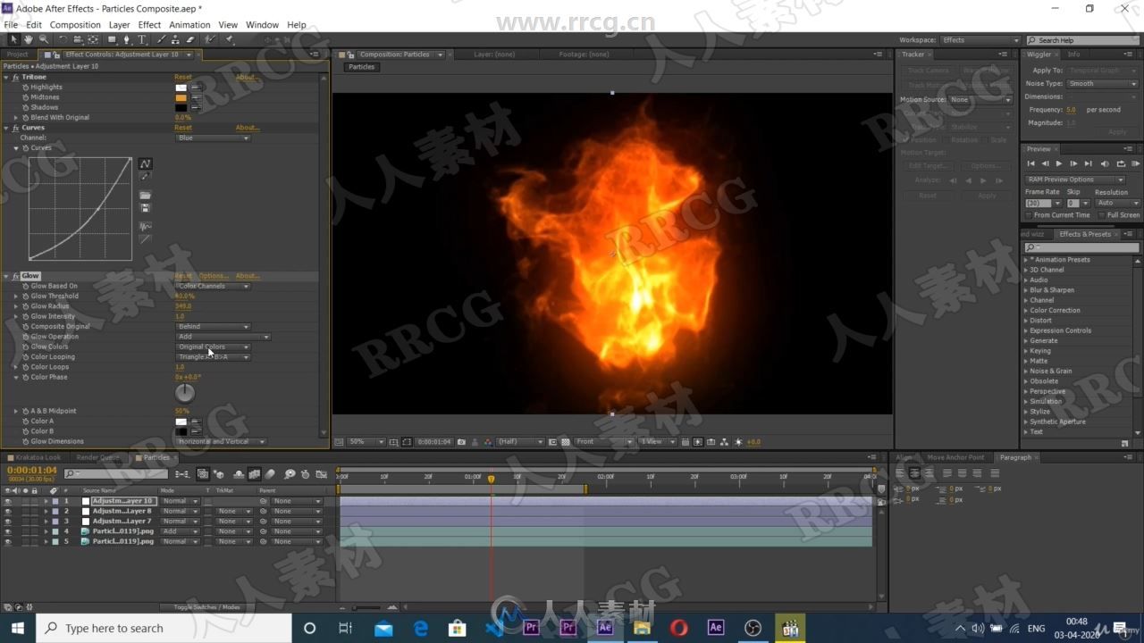Open Curves Channel dropdown showing Blue
Screen dimensions: 1144x643
pos(213,138)
